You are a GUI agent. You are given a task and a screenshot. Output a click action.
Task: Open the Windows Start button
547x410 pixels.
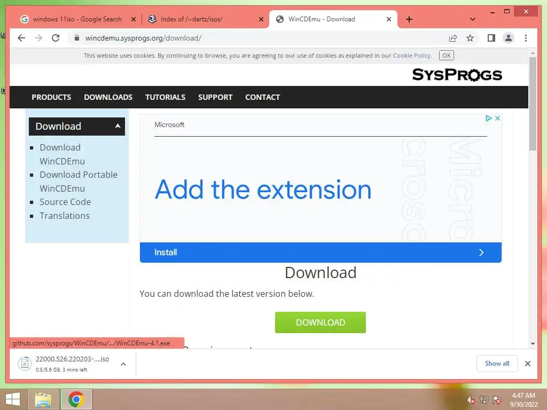click(13, 399)
